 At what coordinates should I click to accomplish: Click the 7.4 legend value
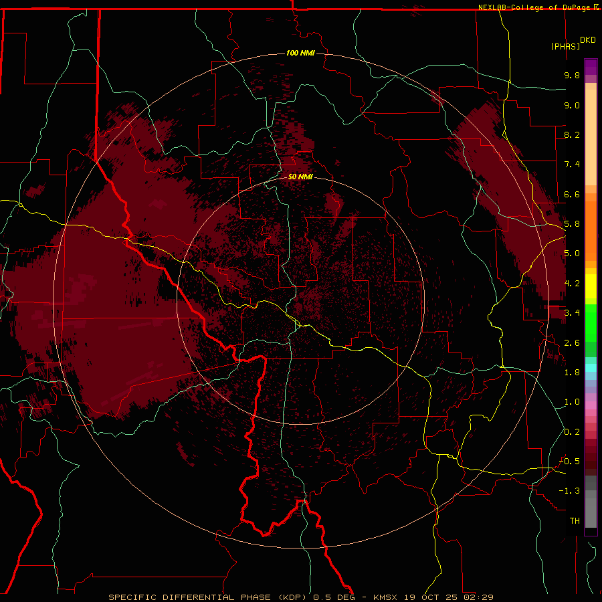coord(572,165)
